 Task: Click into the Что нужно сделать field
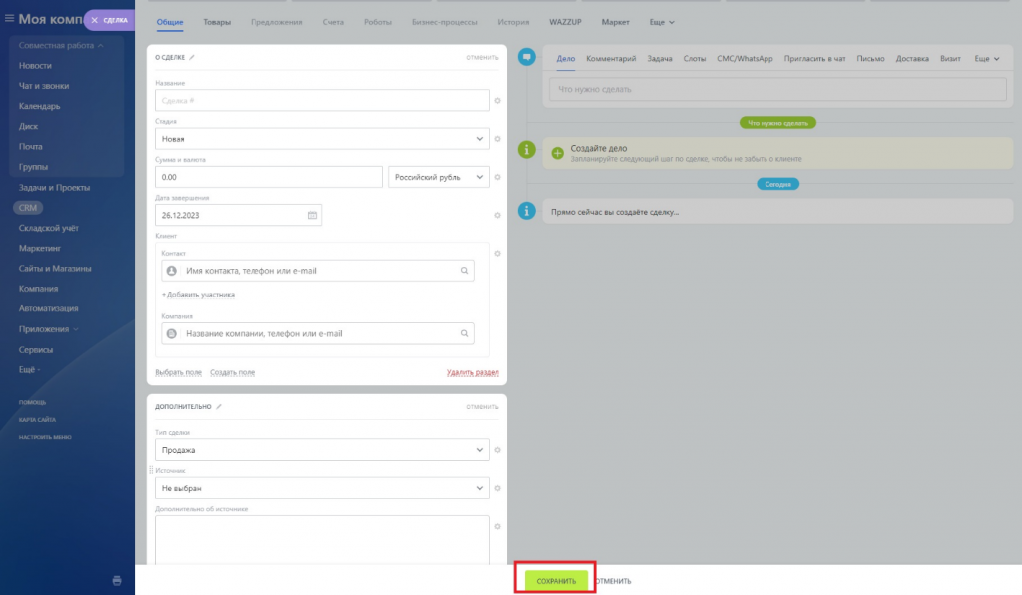[776, 90]
